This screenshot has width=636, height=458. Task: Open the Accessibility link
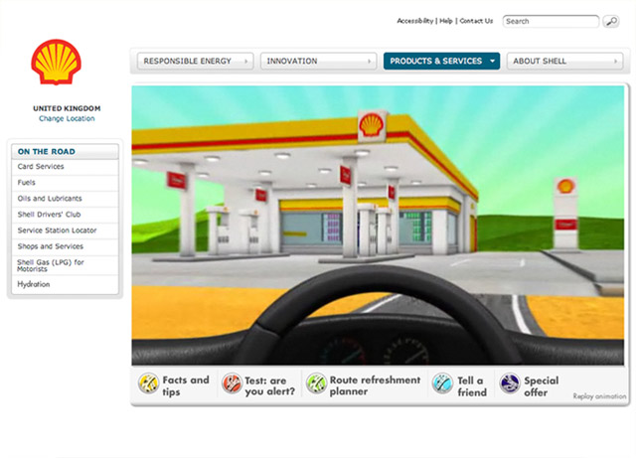click(415, 21)
